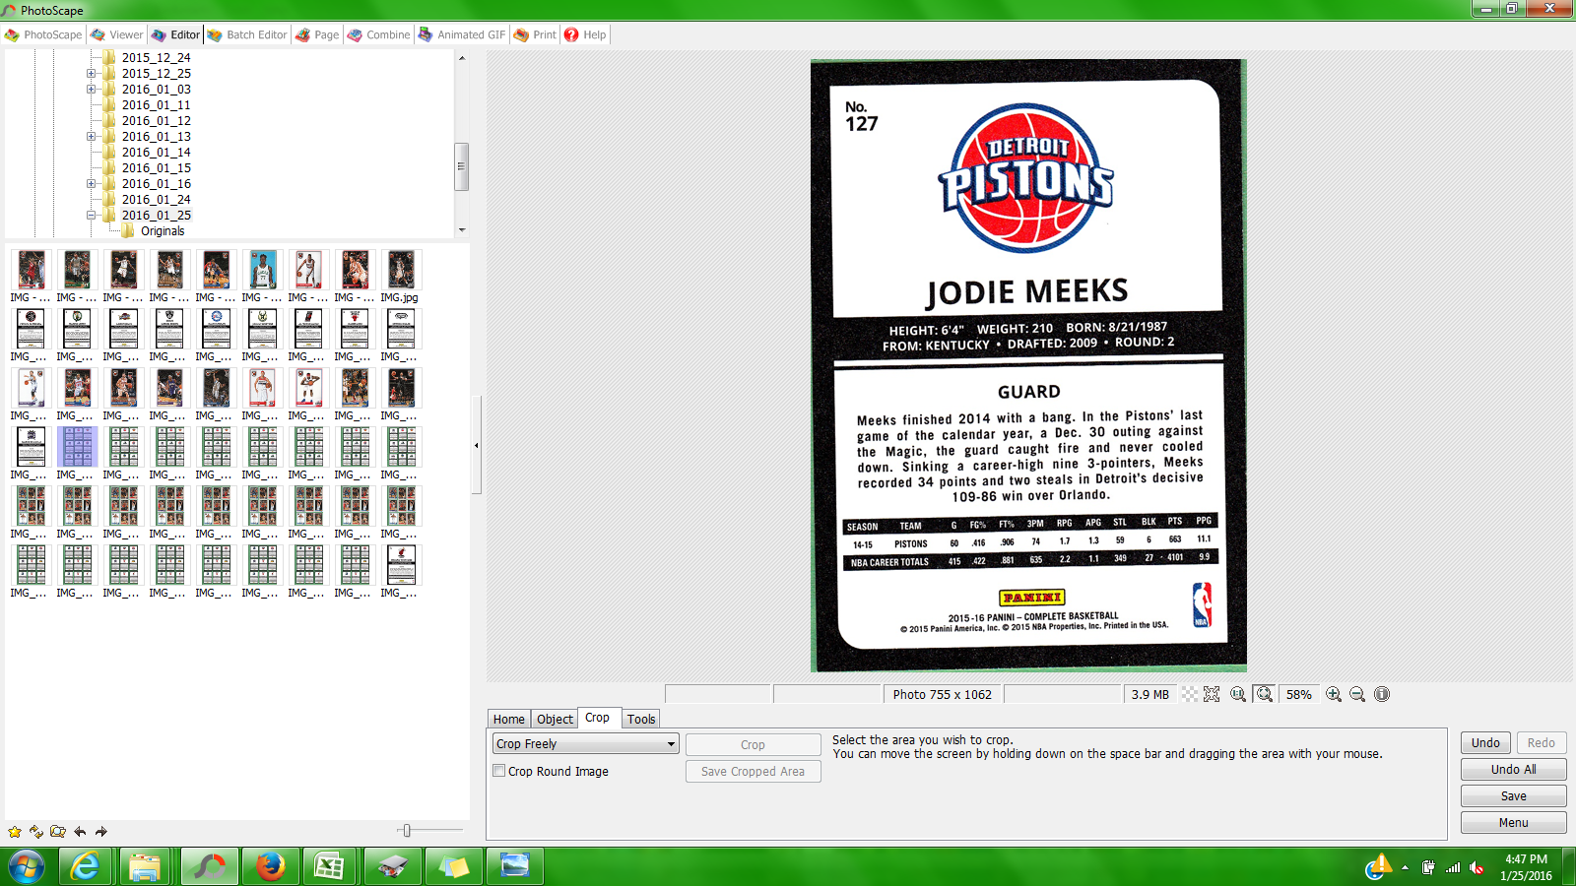1576x886 pixels.
Task: Expand the 2015_12_25 folder
Action: 91,73
